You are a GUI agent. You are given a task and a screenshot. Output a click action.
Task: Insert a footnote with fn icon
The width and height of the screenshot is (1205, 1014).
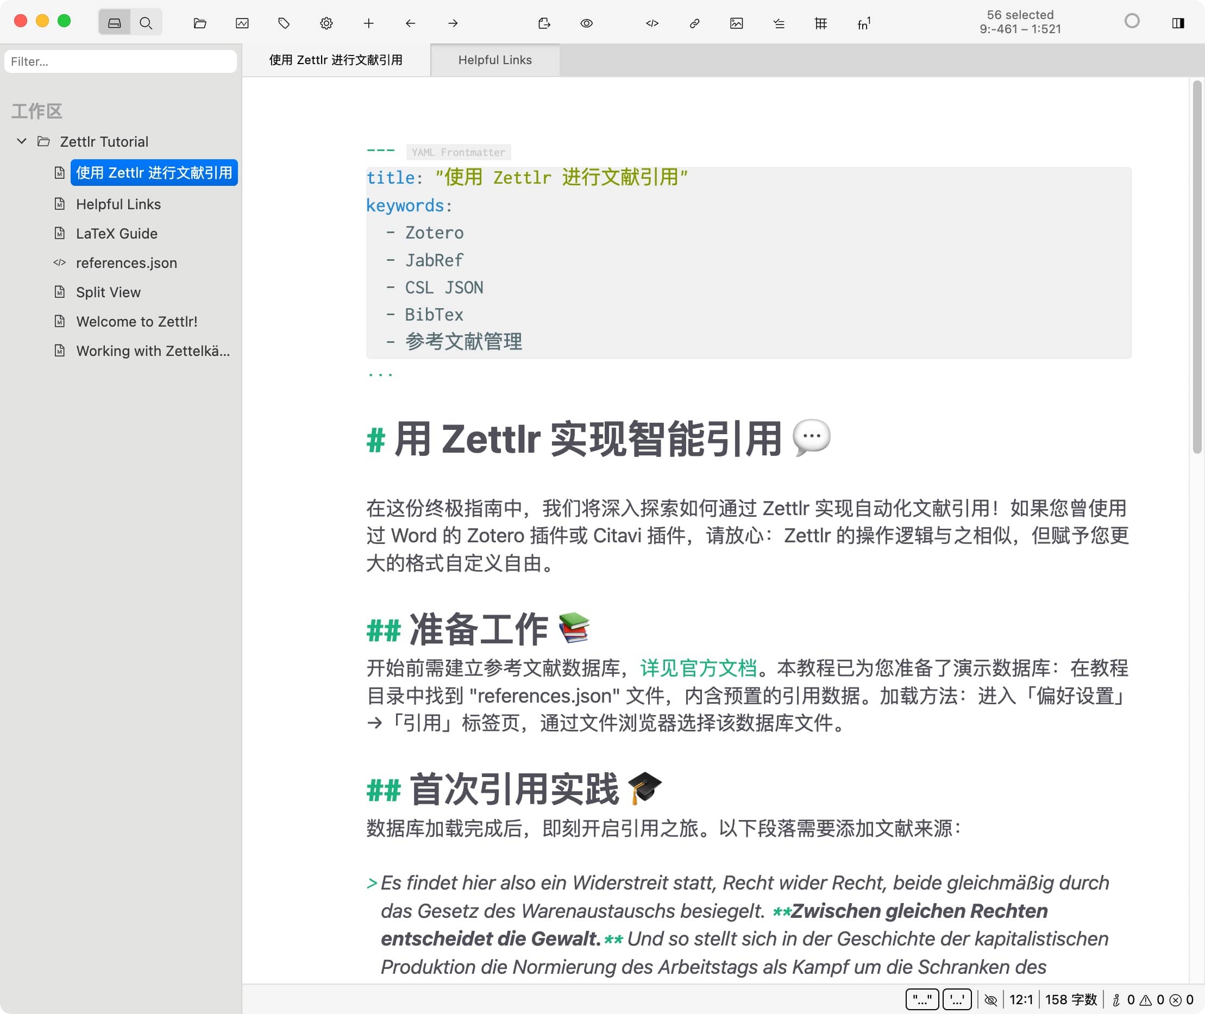coord(863,23)
